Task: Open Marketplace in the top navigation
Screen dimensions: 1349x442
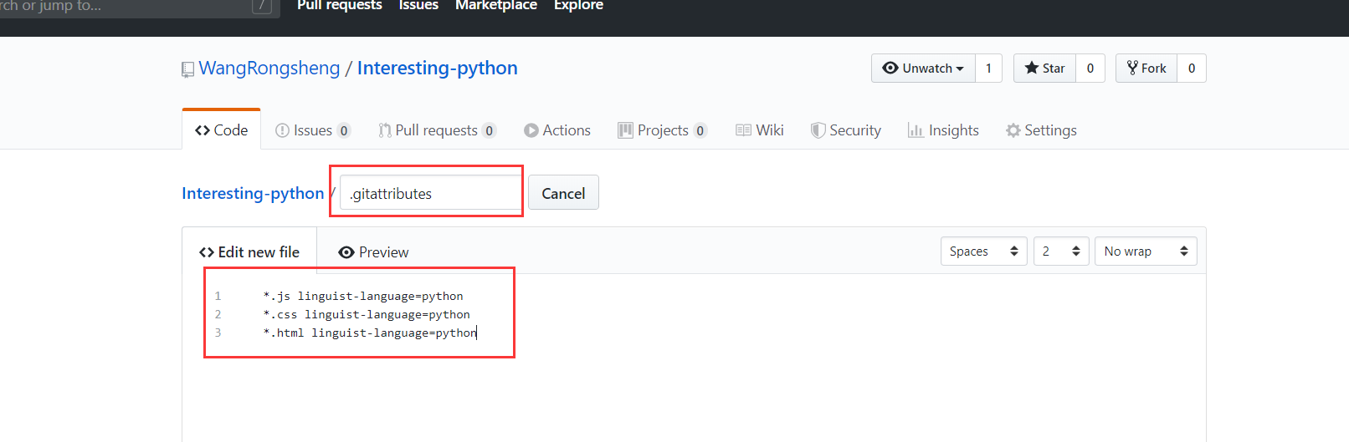Action: click(496, 6)
